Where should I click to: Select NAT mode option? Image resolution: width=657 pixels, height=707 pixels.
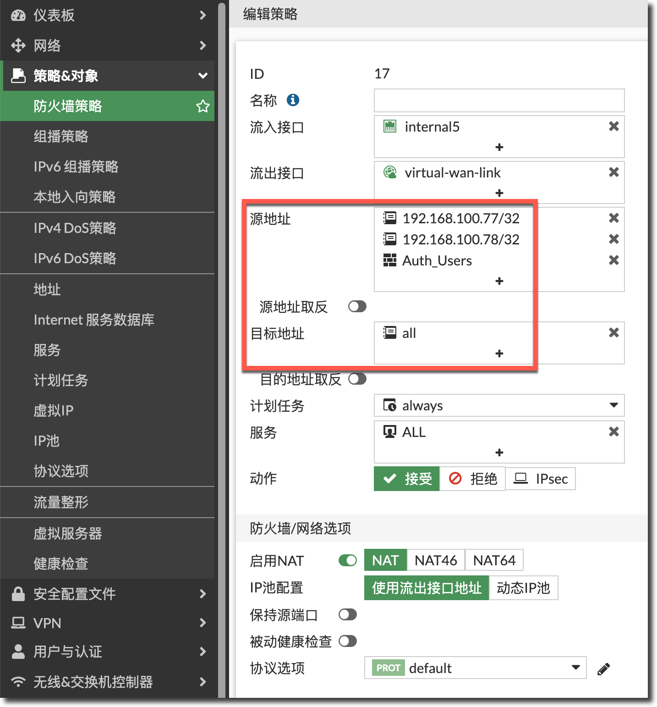click(385, 560)
